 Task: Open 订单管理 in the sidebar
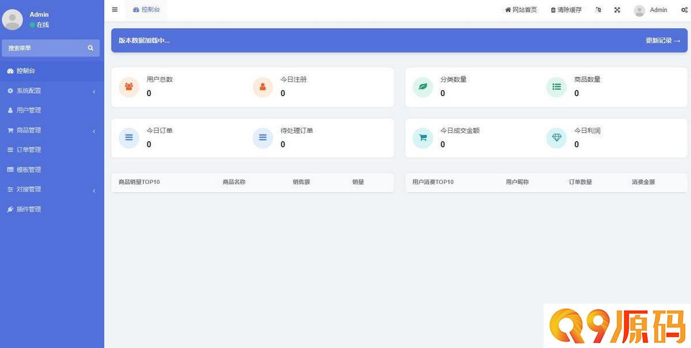point(52,150)
